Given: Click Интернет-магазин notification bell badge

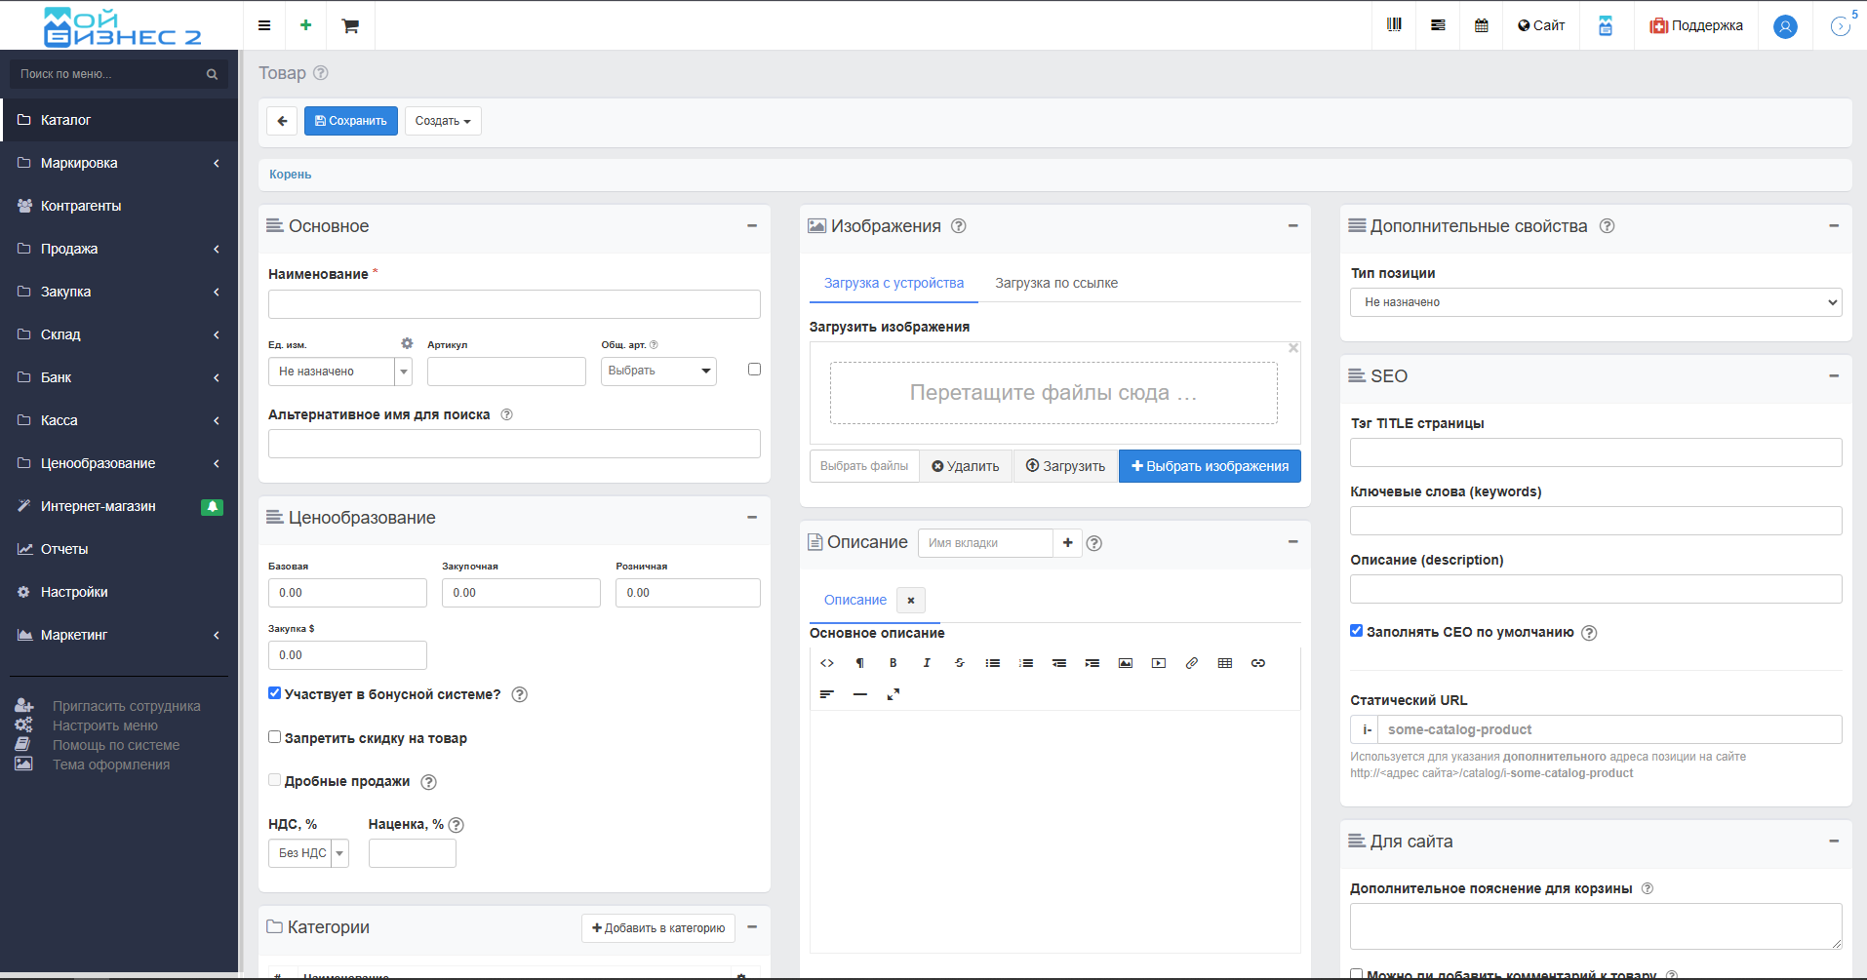Looking at the screenshot, I should pyautogui.click(x=212, y=507).
